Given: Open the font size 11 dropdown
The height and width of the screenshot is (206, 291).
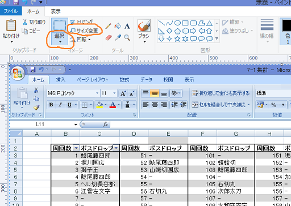Looking at the screenshot, I should 114,93.
